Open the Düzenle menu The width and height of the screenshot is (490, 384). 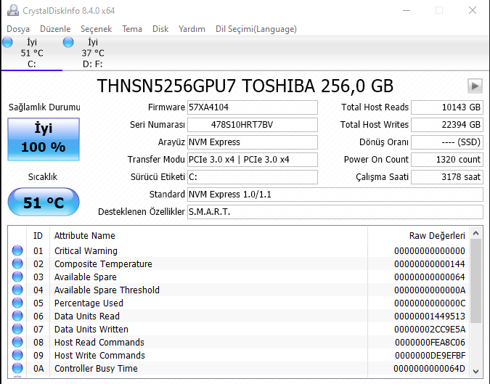(x=55, y=29)
